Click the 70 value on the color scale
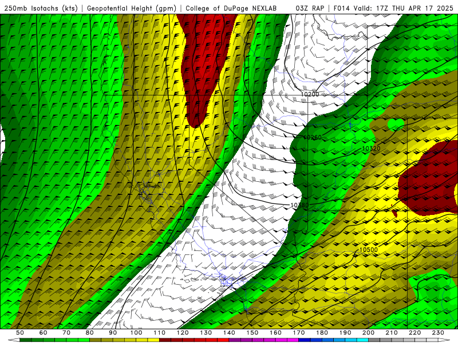 66,333
